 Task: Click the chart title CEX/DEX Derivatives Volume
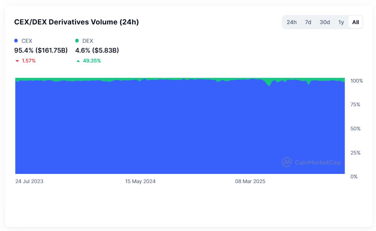(x=76, y=22)
